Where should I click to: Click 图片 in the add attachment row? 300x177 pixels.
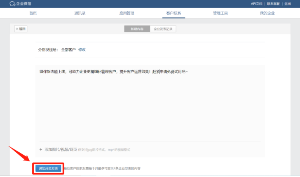coord(56,149)
